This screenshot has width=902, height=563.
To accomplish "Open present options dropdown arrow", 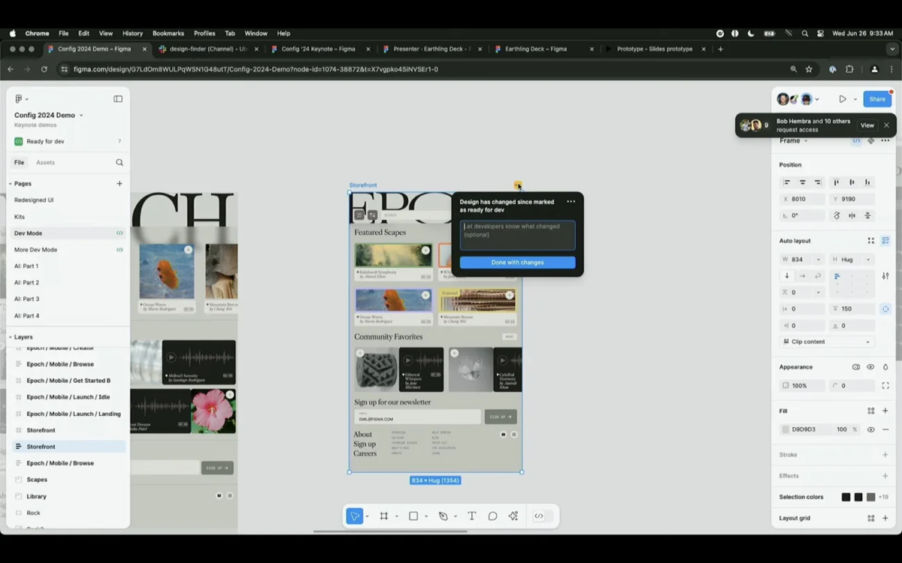I will coord(855,99).
